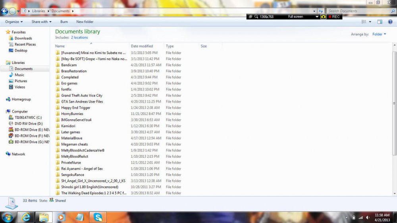397x223 pixels.
Task: Select Downloads in Favorites
Action: (x=23, y=38)
